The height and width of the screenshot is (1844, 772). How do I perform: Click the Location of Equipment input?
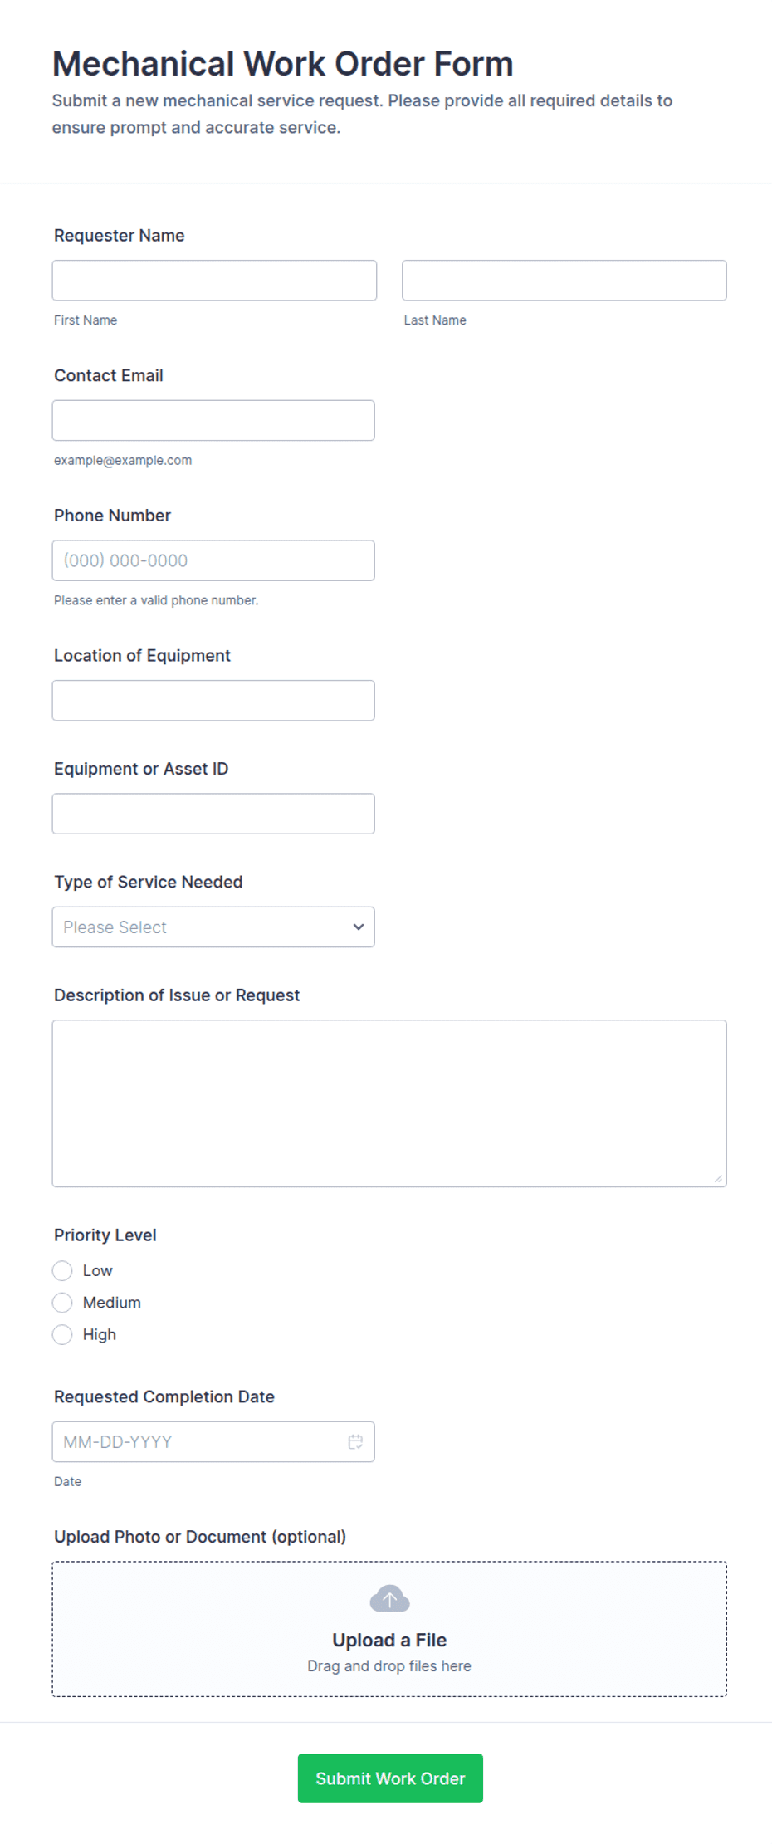pos(213,700)
